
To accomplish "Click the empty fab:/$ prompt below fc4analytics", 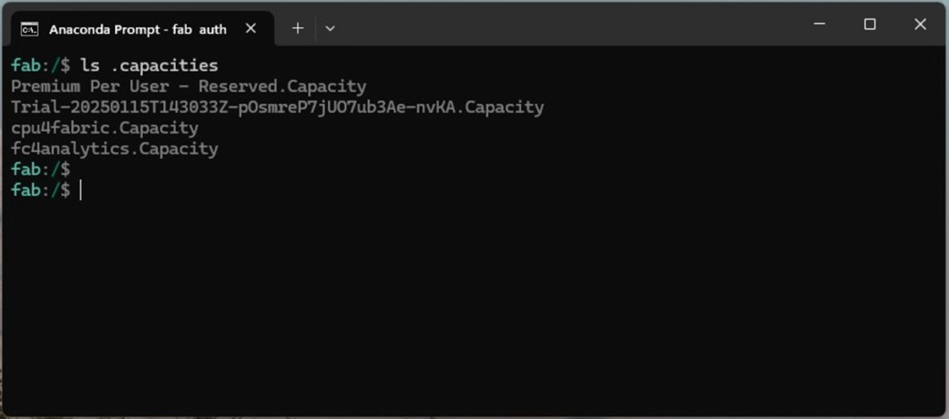I will coord(41,170).
